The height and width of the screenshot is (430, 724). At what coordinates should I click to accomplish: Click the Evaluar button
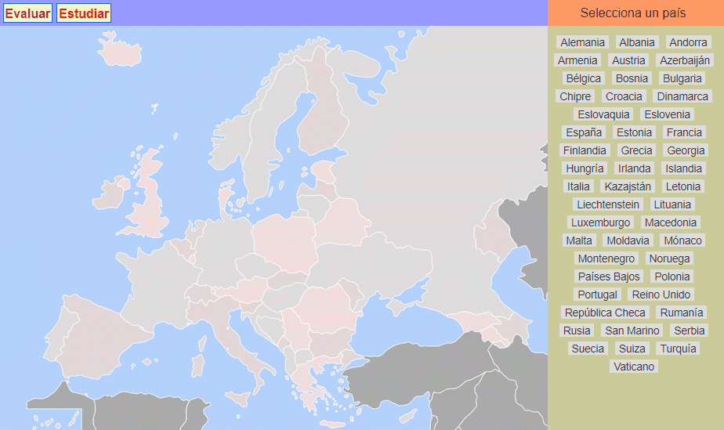27,13
